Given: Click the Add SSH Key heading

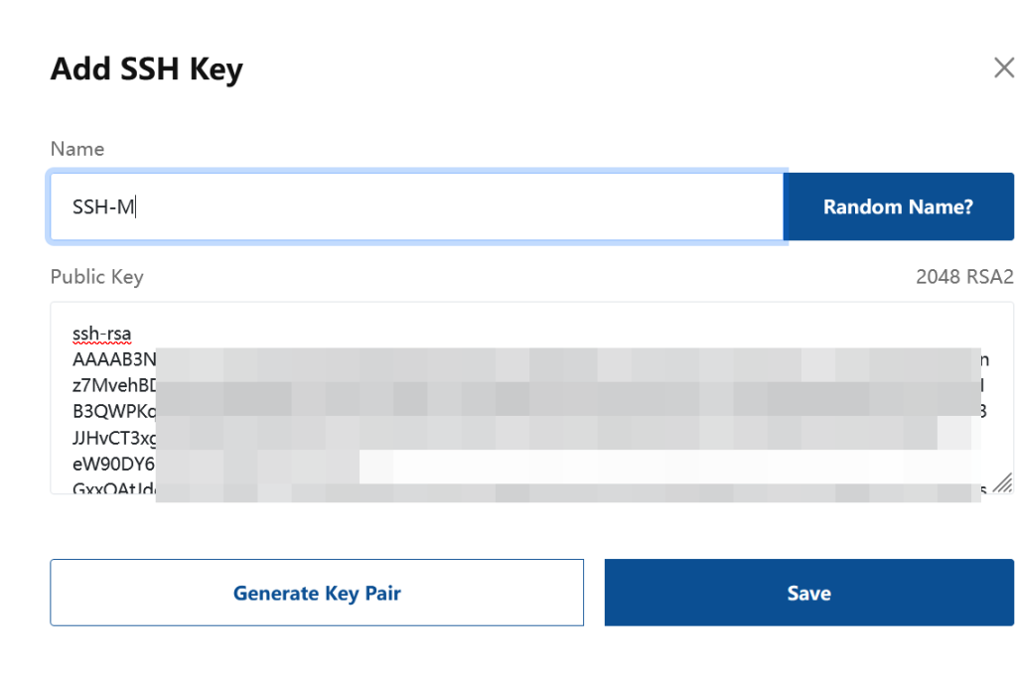Looking at the screenshot, I should click(147, 69).
